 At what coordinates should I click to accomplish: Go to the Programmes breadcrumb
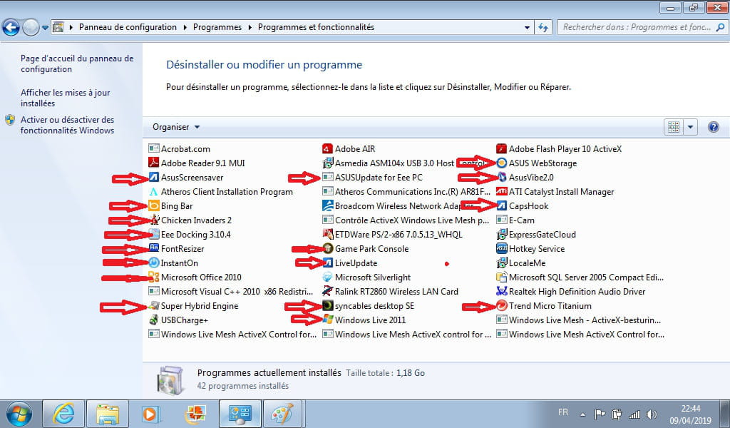pos(217,27)
